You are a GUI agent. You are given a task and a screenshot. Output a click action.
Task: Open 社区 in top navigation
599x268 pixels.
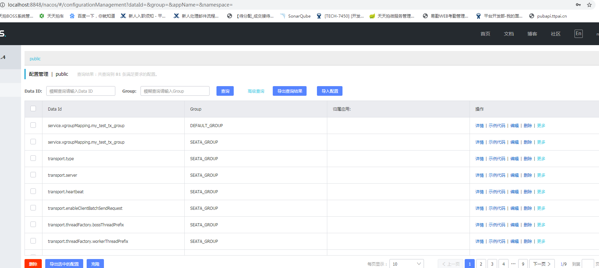click(556, 34)
